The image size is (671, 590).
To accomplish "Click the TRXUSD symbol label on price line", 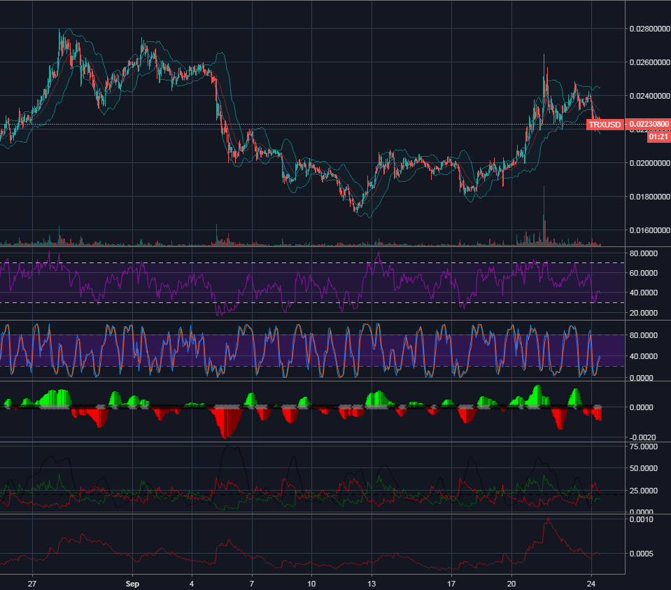I will tap(605, 125).
